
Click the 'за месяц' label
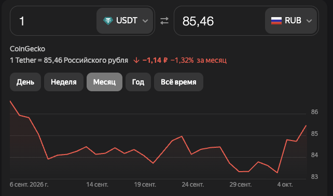[212, 60]
